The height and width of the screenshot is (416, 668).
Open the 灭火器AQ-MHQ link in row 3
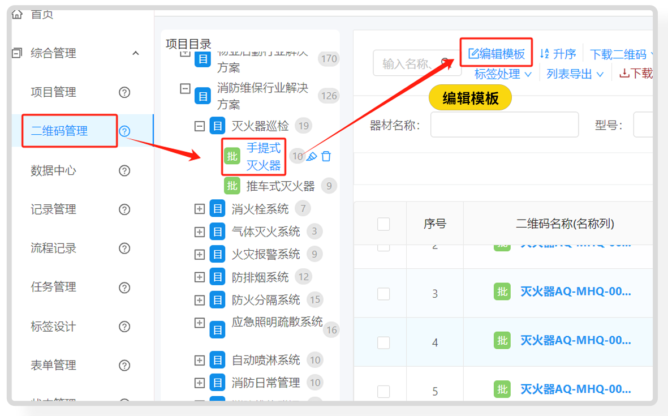tap(576, 292)
